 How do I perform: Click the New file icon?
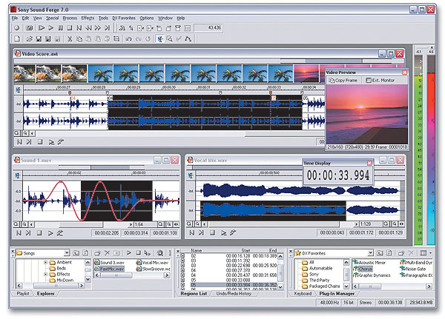[x=16, y=38]
